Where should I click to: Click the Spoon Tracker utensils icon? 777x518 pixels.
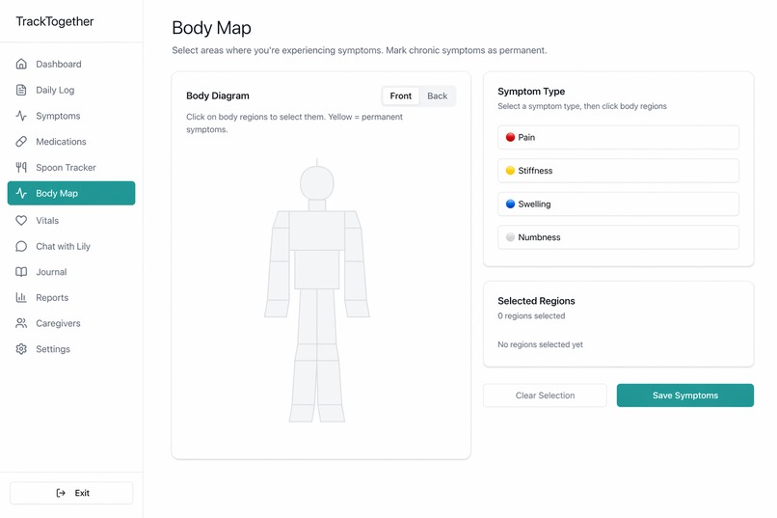pos(21,167)
